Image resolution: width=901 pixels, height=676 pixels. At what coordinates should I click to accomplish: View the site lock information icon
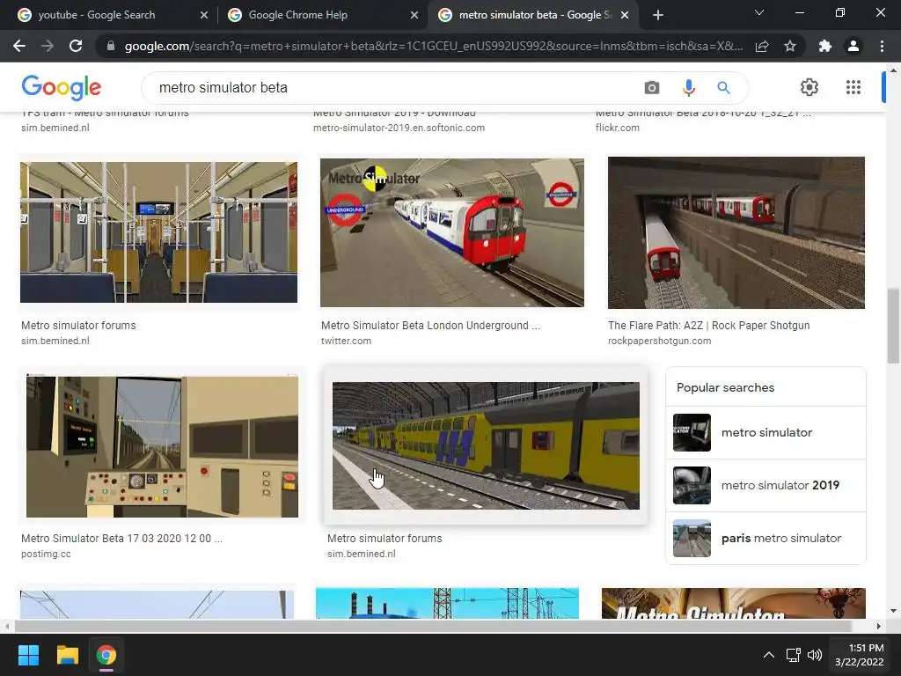coord(111,46)
